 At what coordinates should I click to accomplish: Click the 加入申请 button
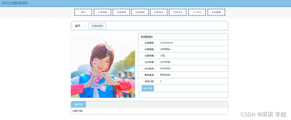pos(148,88)
